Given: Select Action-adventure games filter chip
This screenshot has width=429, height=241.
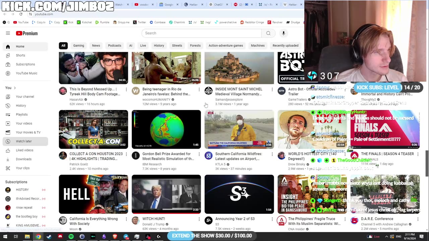Looking at the screenshot, I should 226,46.
